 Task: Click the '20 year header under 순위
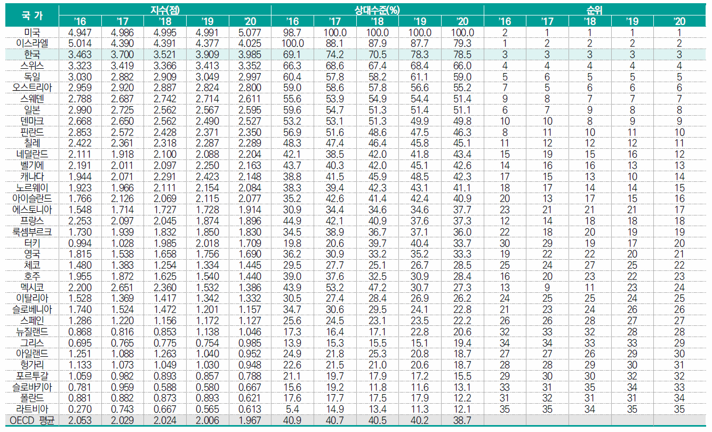pyautogui.click(x=678, y=21)
